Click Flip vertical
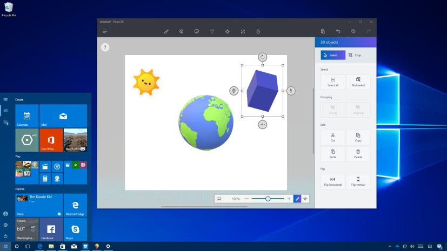Screen dimensions: 447x251 [358, 181]
